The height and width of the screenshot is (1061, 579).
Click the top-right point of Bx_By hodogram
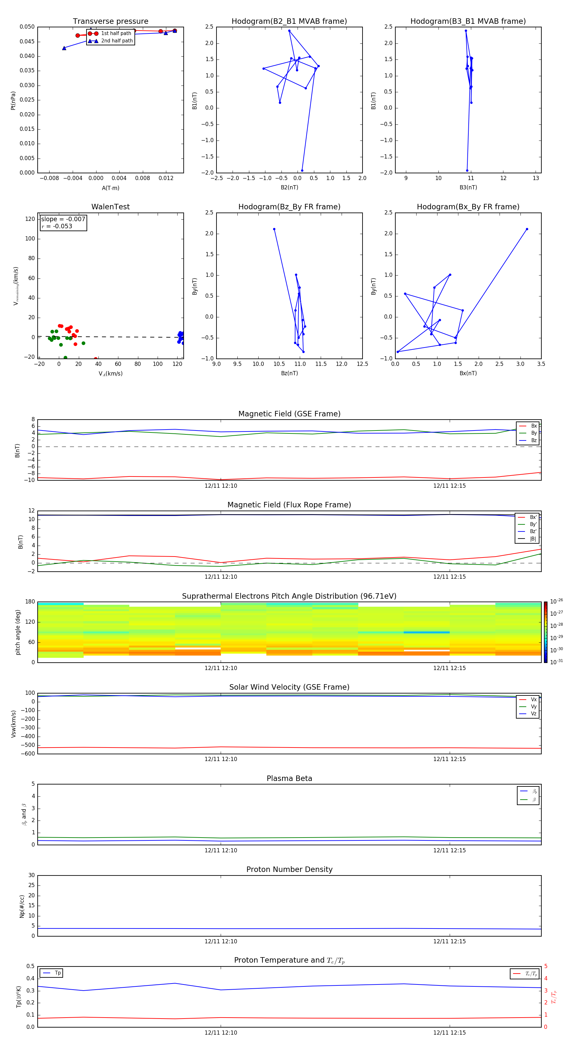527,229
